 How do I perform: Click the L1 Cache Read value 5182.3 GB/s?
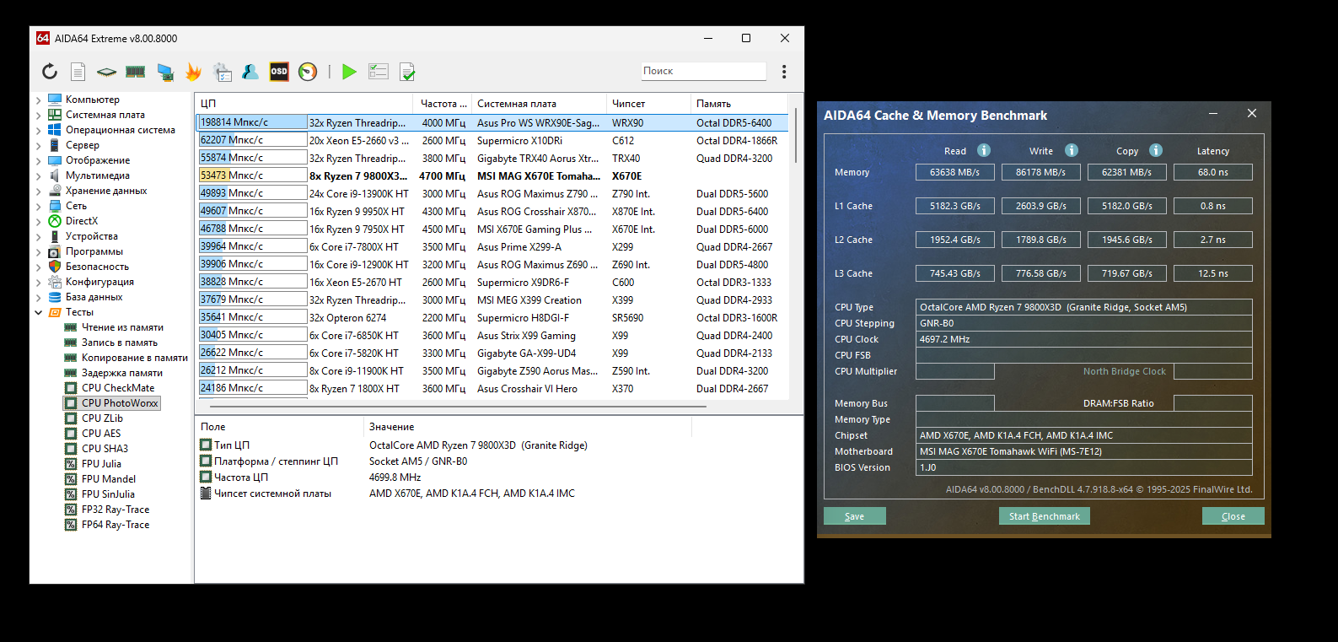pyautogui.click(x=954, y=206)
